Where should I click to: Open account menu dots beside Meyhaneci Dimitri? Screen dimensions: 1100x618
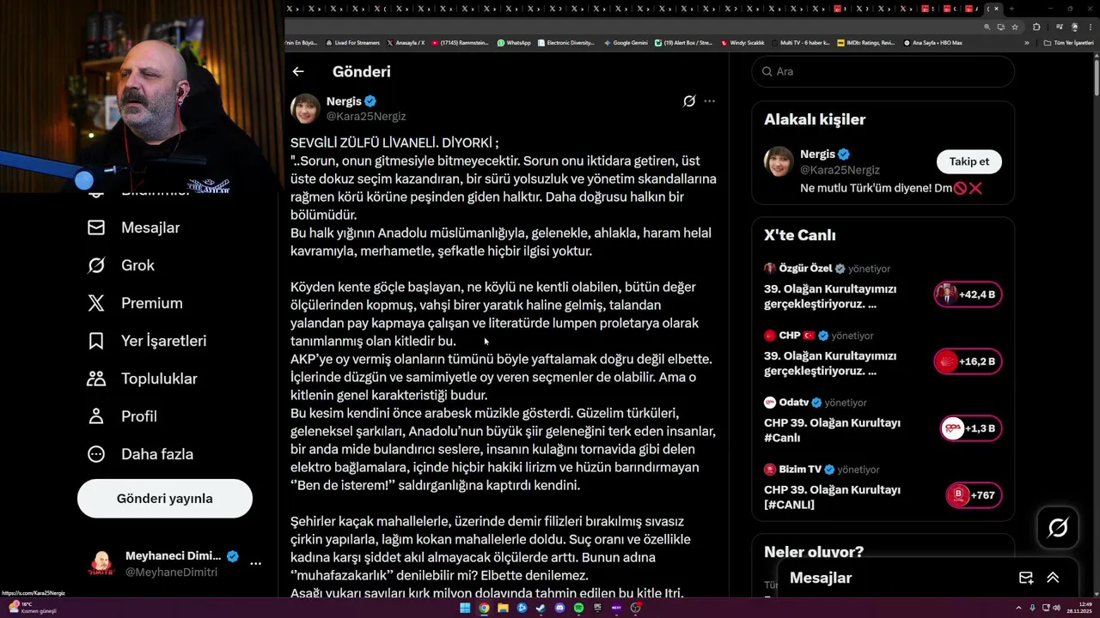(x=255, y=564)
